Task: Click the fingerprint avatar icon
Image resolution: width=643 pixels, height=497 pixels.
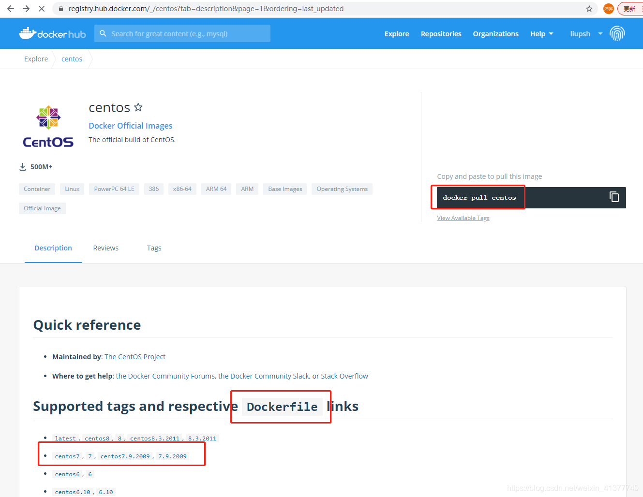Action: click(x=617, y=33)
